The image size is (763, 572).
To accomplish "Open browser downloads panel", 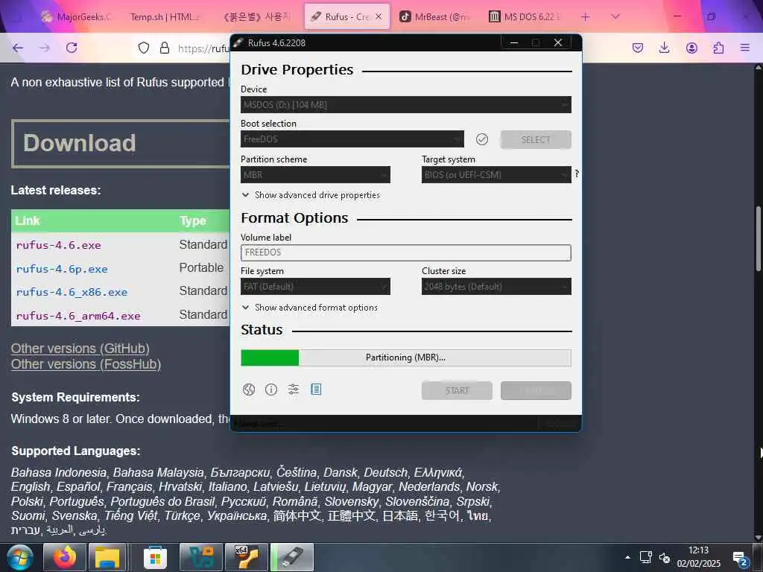I will point(664,48).
